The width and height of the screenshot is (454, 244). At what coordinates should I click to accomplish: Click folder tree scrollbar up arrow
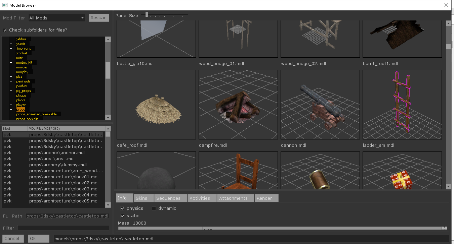[x=108, y=39]
